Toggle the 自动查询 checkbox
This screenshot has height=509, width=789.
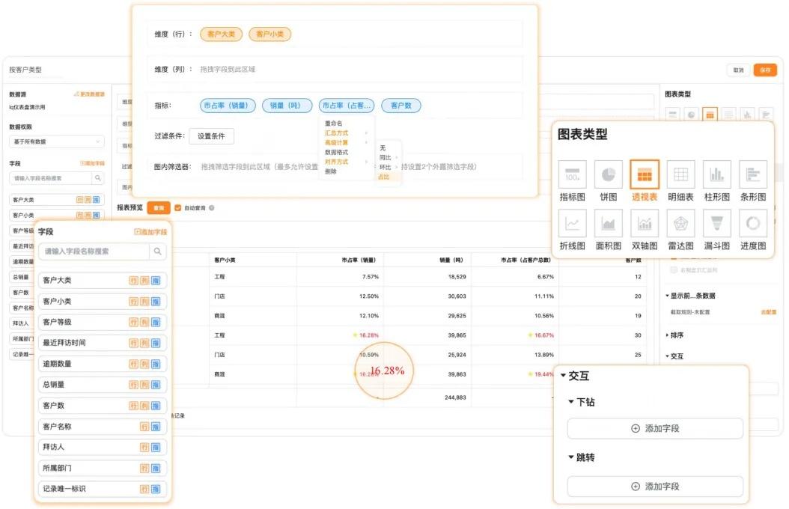click(x=177, y=207)
